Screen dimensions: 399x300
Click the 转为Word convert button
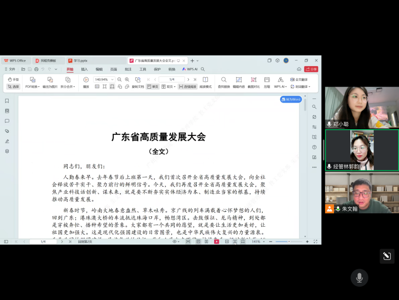[291, 99]
